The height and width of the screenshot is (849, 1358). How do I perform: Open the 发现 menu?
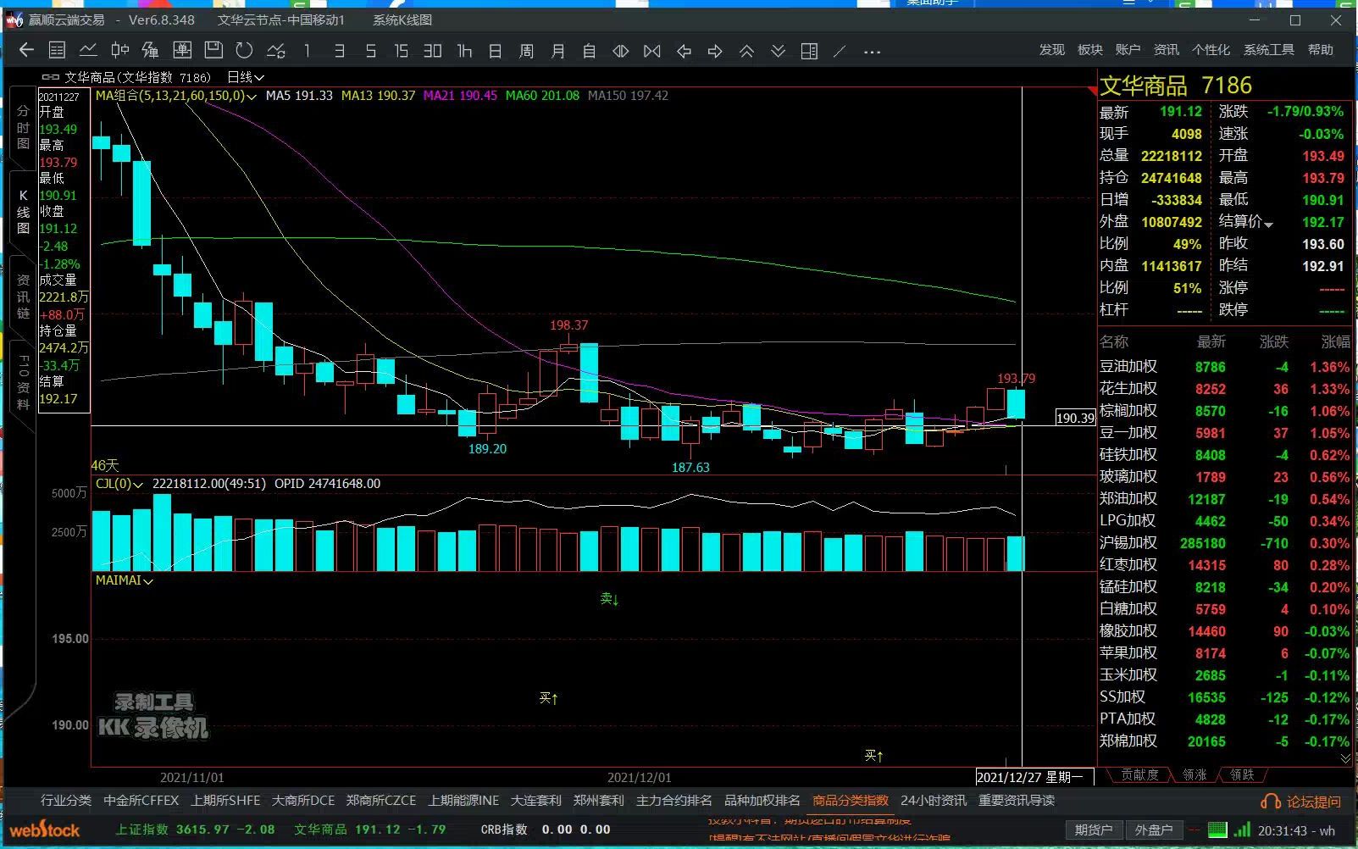tap(1052, 50)
